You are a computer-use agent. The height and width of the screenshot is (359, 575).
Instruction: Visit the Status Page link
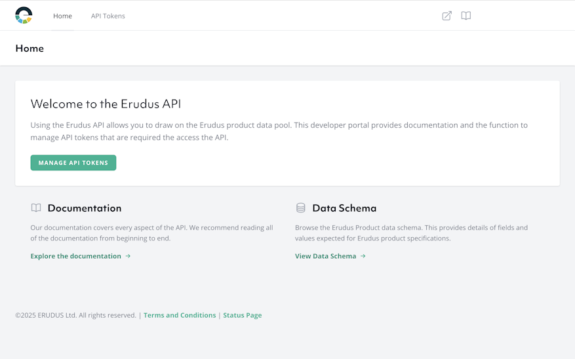tap(243, 315)
